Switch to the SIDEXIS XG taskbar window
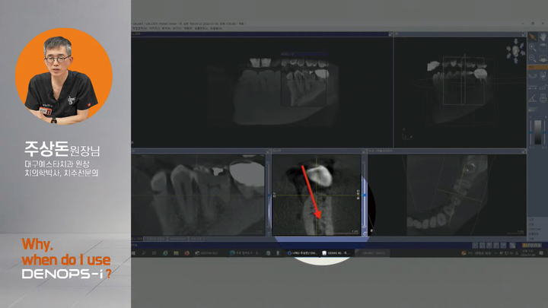This screenshot has width=548, height=308. coord(336,253)
